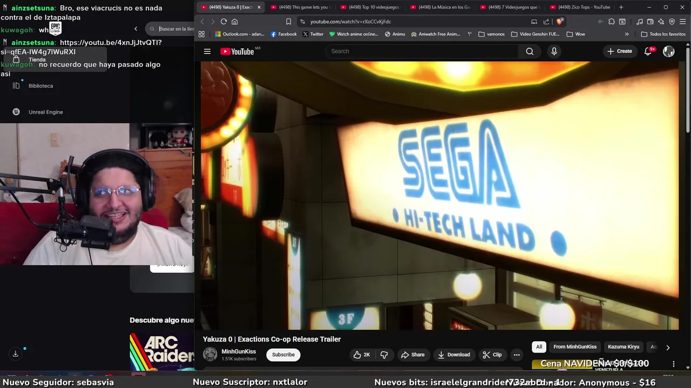Open a new browser tab

[x=621, y=7]
